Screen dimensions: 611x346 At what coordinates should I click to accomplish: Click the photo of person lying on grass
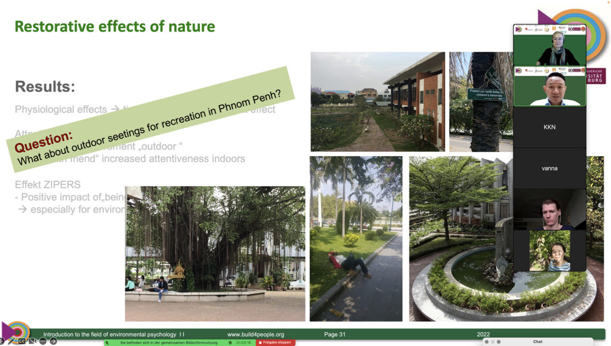click(x=356, y=239)
